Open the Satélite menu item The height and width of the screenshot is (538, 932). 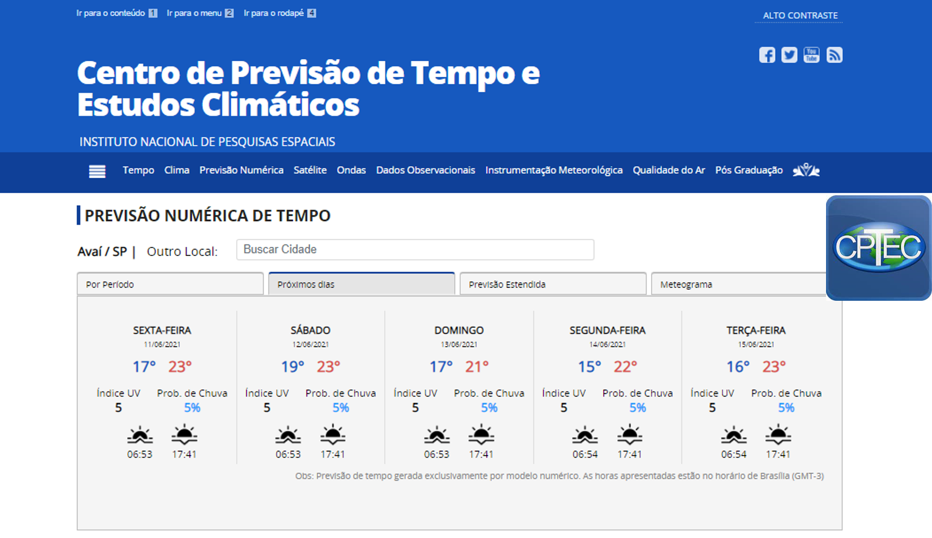click(310, 171)
